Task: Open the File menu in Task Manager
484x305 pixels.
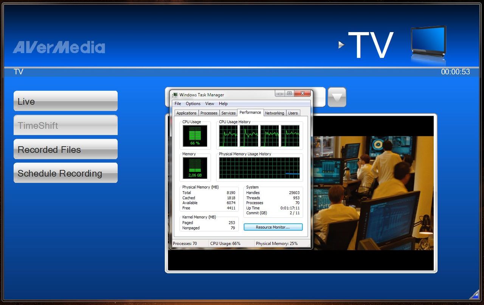Action: [178, 104]
